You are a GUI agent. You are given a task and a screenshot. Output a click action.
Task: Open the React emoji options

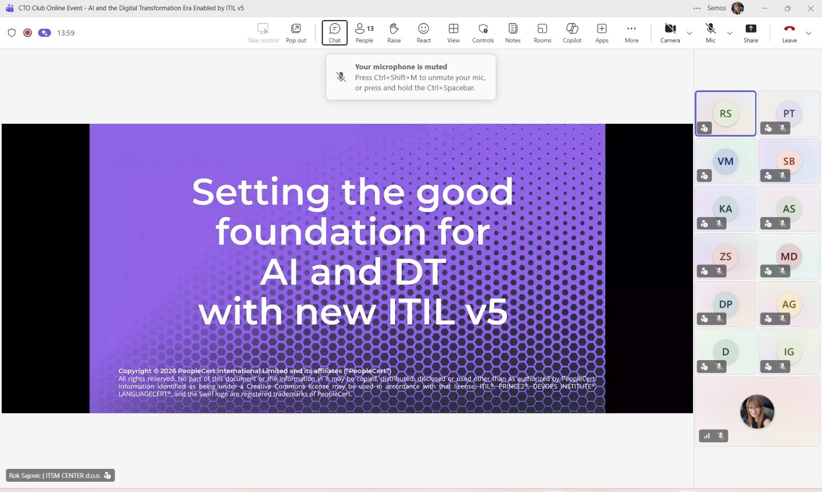point(423,32)
